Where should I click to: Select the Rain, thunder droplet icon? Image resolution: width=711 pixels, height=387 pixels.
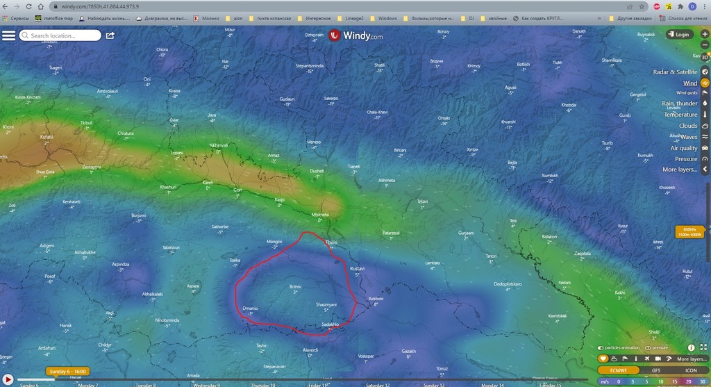(x=705, y=104)
